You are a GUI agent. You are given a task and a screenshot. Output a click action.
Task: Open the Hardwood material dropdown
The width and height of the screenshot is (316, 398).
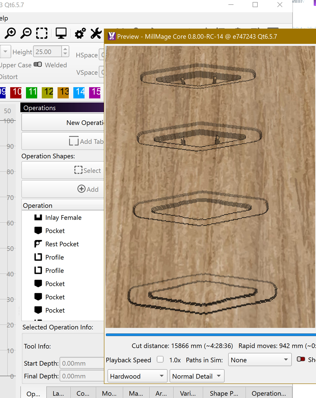click(137, 376)
